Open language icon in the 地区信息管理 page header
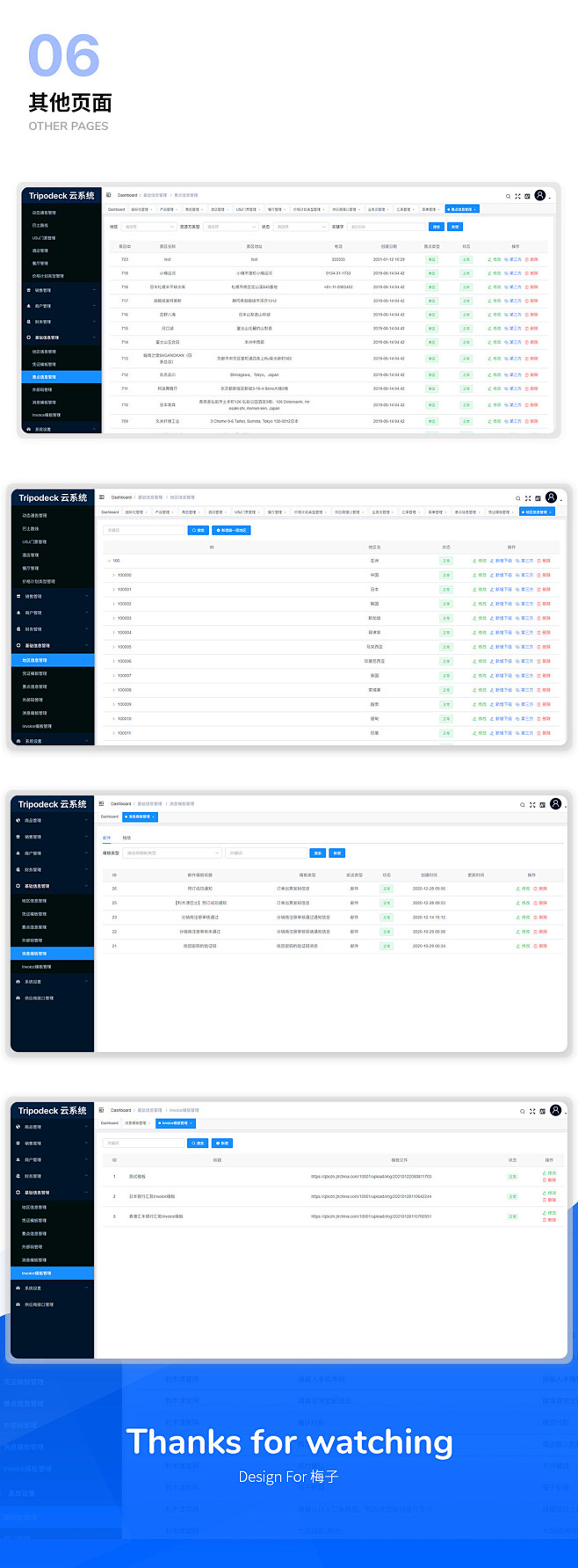Screen dimensions: 578x1568 click(x=538, y=498)
